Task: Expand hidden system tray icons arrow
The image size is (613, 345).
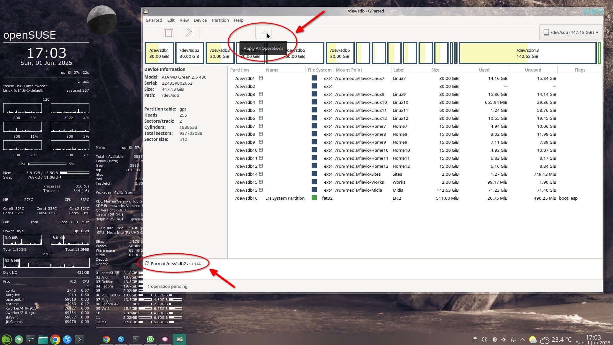Action: [522, 340]
